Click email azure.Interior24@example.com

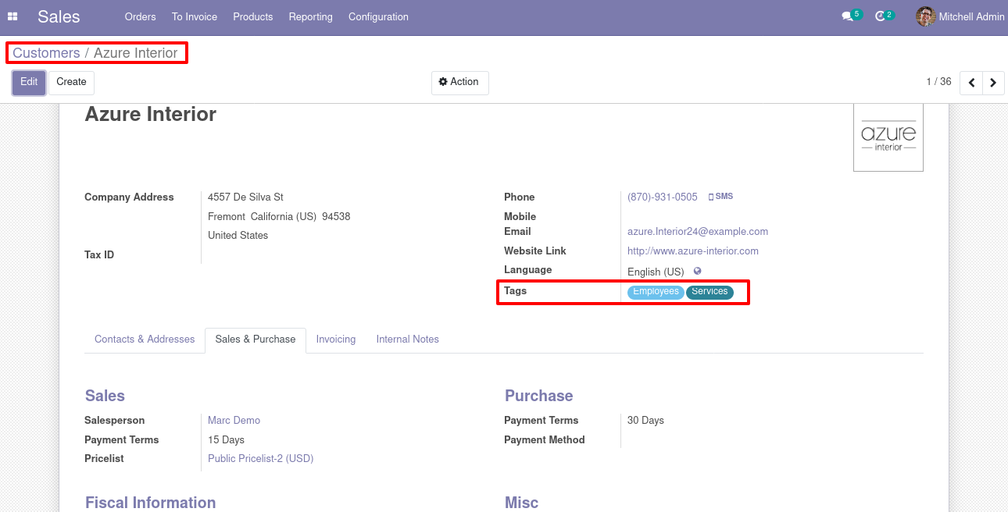pos(698,232)
